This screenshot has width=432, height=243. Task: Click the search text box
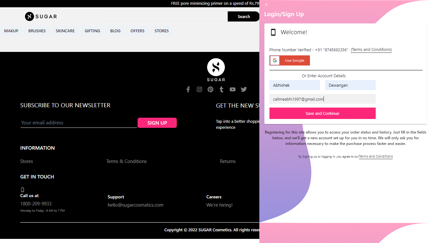point(163,16)
